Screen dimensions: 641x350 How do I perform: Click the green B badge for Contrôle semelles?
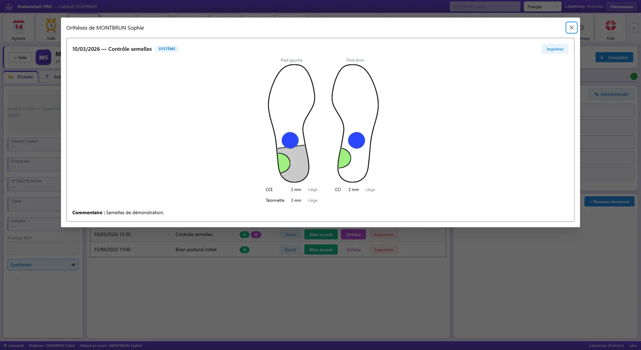click(x=244, y=235)
